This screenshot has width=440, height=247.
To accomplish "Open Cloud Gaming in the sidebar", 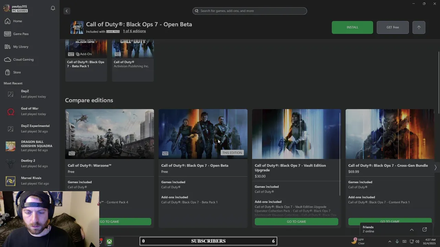I will point(30,60).
